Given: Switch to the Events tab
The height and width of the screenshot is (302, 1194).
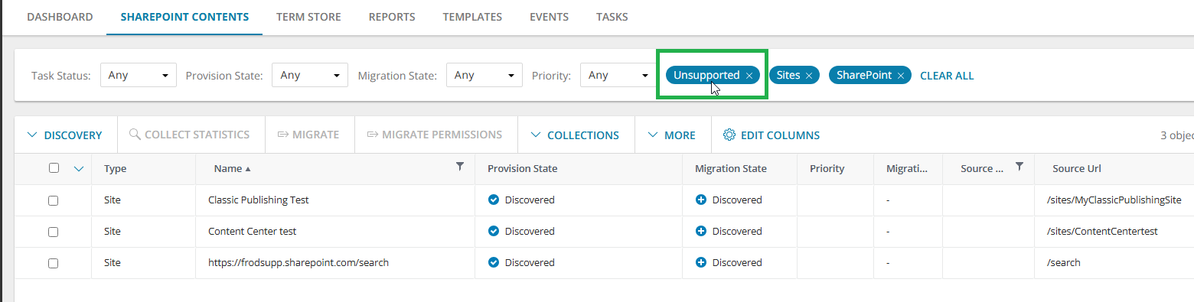Looking at the screenshot, I should [x=550, y=17].
